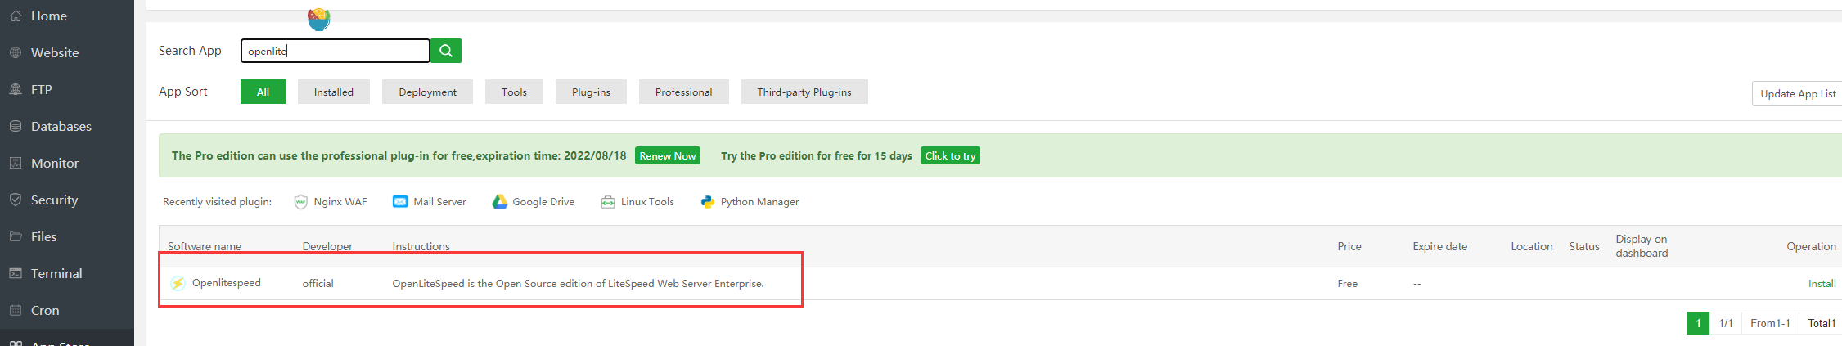
Task: Switch to the Deployment filter tab
Action: (x=427, y=92)
